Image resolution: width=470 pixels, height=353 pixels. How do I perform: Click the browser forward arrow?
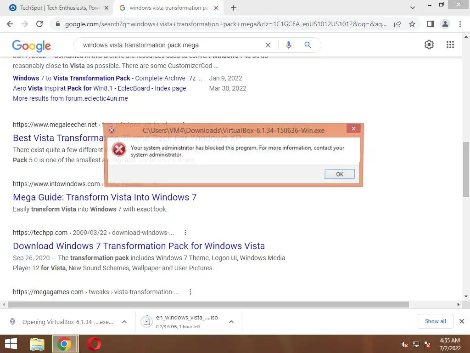click(25, 24)
